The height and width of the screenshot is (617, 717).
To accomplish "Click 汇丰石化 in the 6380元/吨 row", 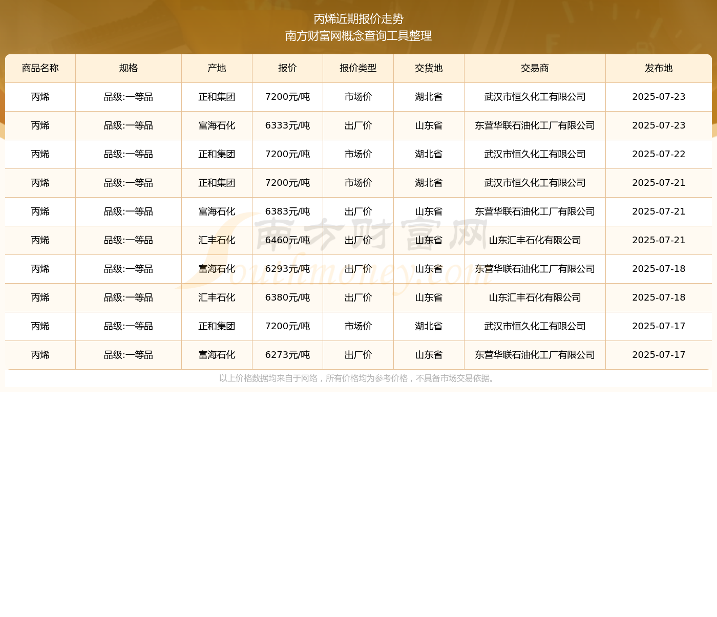I will click(217, 297).
